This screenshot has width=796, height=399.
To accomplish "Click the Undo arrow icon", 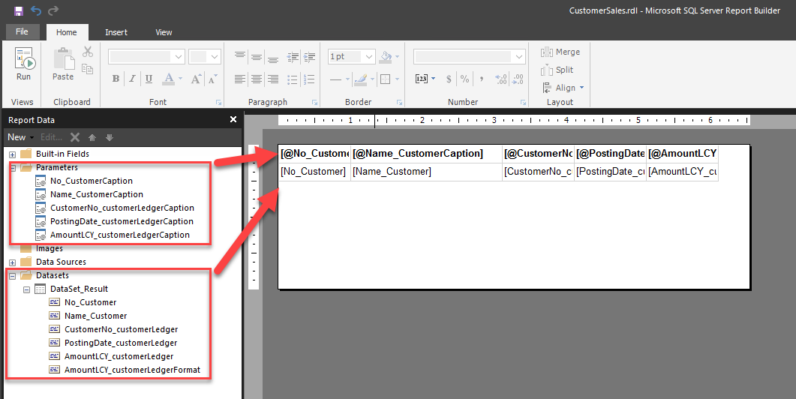I will [35, 10].
